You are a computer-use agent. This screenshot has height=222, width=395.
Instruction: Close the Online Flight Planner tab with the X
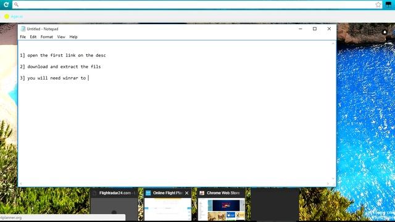pos(186,193)
